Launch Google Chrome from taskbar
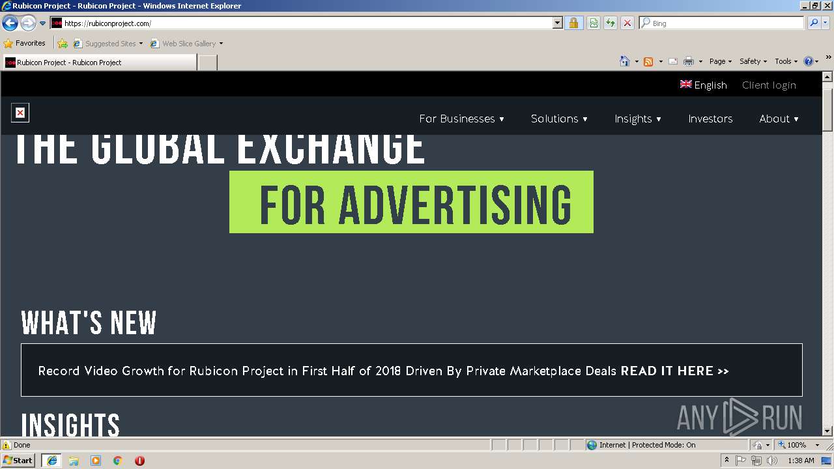The image size is (834, 469). (x=118, y=461)
